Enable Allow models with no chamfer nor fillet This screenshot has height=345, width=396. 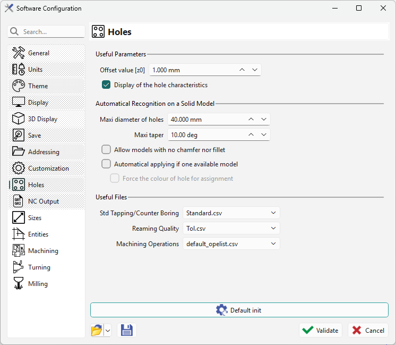pyautogui.click(x=106, y=150)
